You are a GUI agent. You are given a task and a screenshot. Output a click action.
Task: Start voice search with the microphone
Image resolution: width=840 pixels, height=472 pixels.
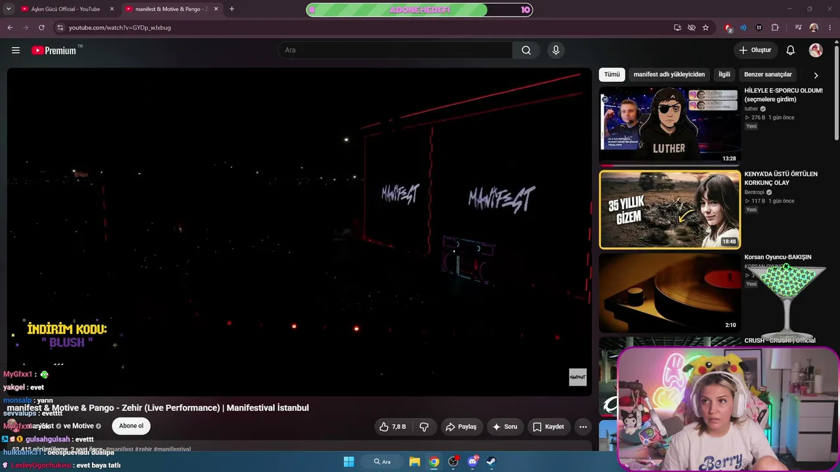[x=556, y=50]
